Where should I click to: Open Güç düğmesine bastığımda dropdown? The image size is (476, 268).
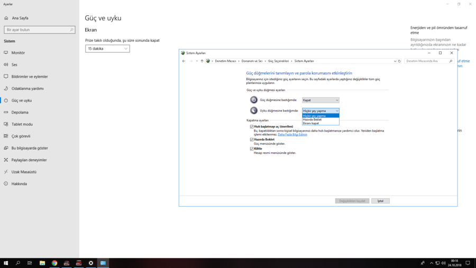click(x=321, y=100)
